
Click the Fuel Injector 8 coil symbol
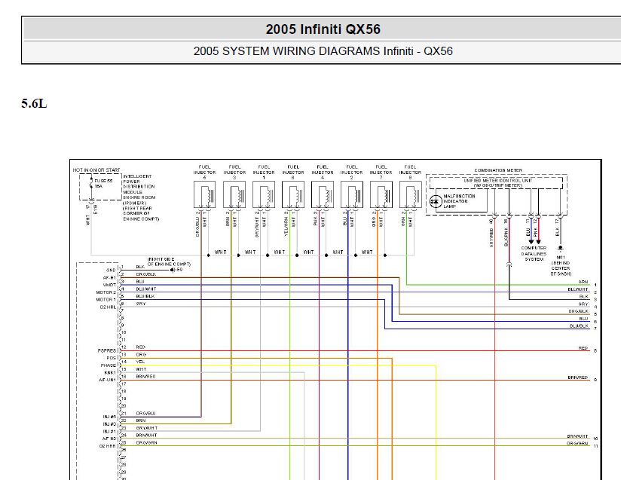410,194
